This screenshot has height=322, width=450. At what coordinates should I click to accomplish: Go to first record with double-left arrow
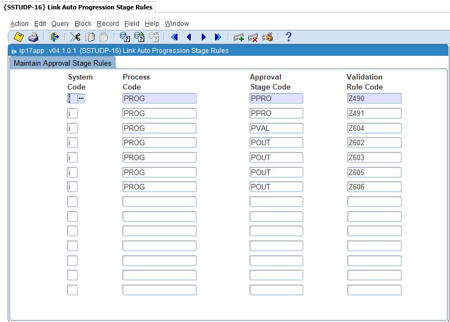[x=174, y=37]
